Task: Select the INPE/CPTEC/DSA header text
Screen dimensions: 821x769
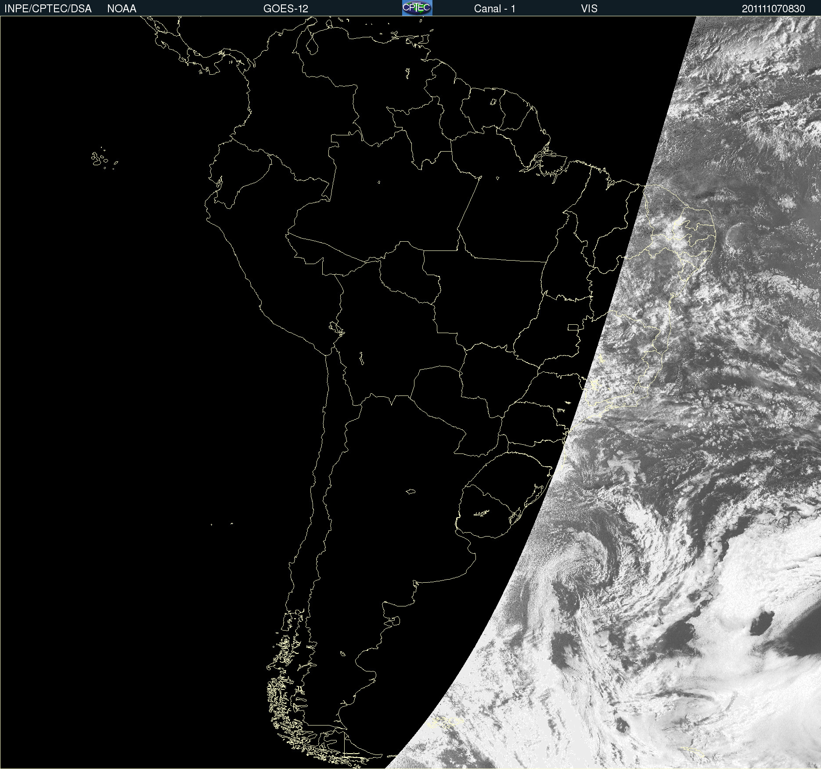Action: 48,9
